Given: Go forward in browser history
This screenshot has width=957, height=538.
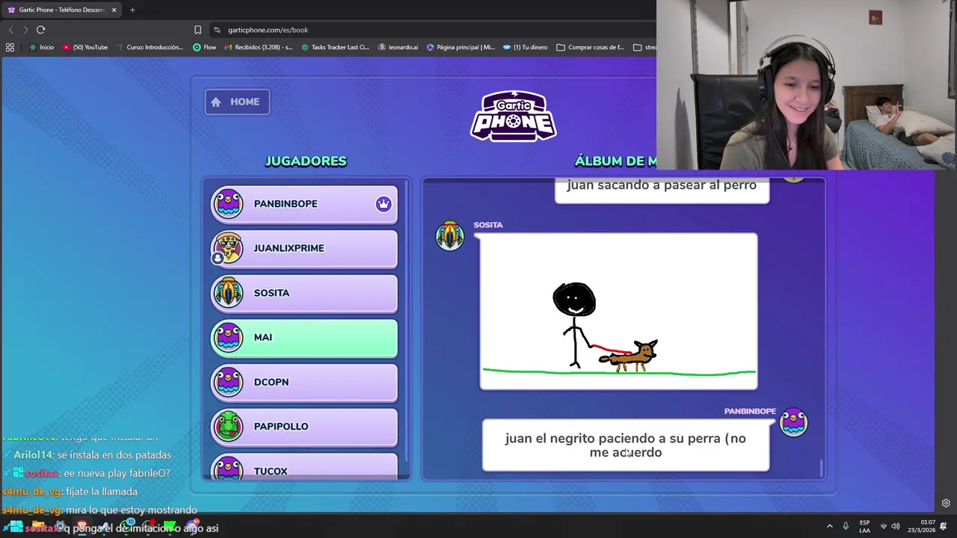Looking at the screenshot, I should [x=25, y=30].
